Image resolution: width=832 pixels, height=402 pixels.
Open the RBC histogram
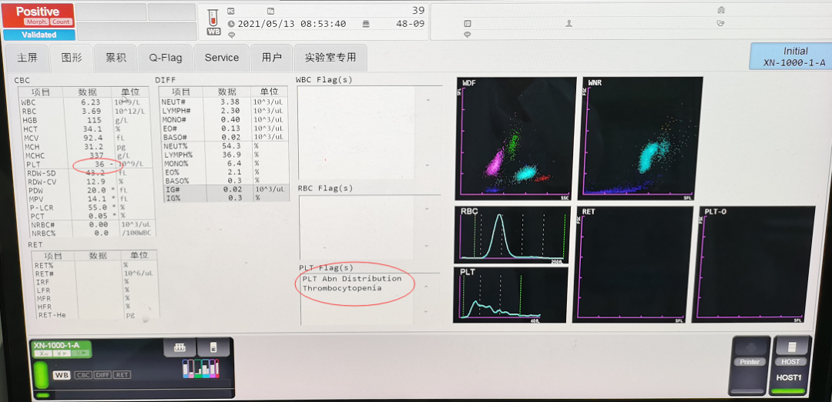(512, 235)
